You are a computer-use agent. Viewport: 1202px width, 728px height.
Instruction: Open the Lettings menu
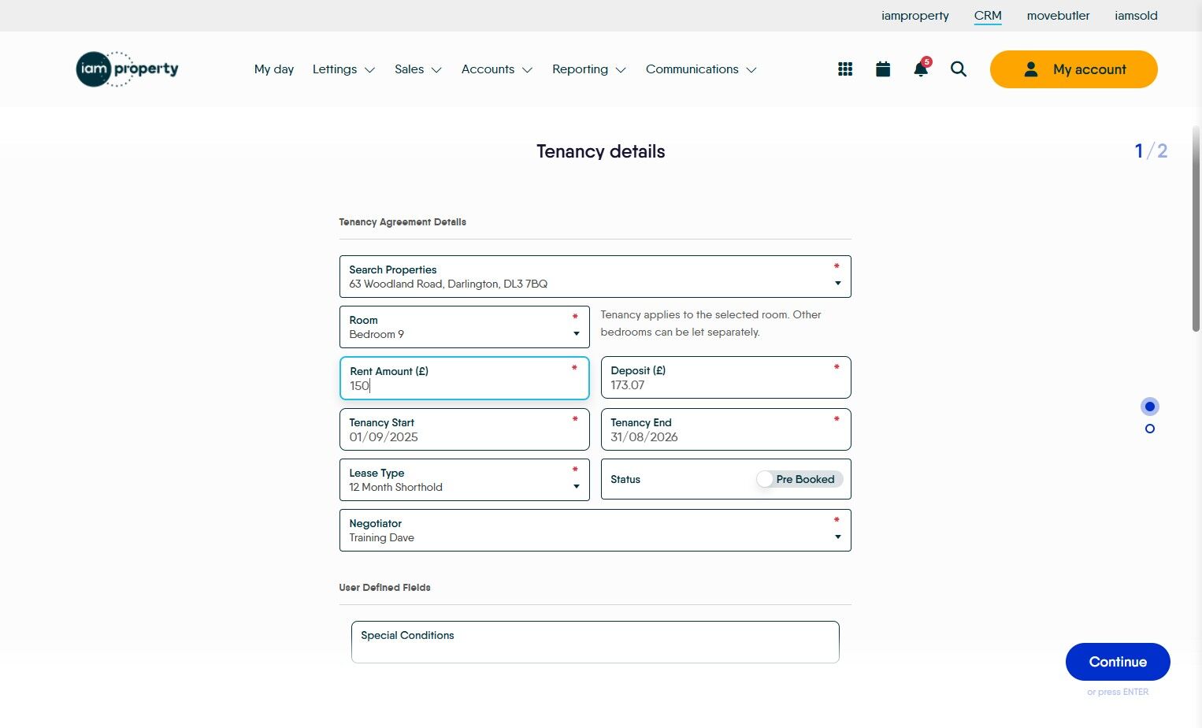coord(343,69)
